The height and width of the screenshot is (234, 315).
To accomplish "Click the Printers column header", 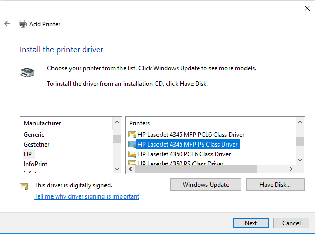I will click(139, 123).
